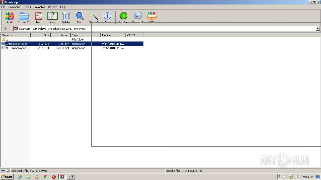Launch the Wizard wand icon
The width and height of the screenshot is (321, 180).
pos(94,16)
